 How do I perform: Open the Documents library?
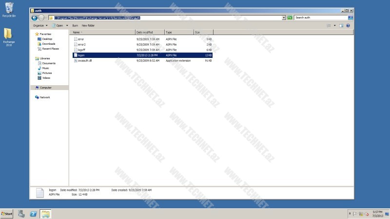49,63
